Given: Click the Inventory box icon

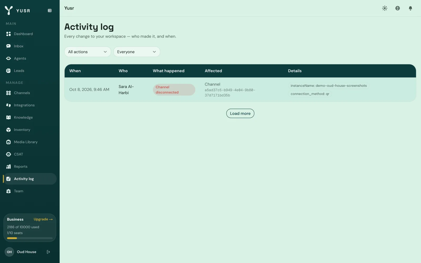Looking at the screenshot, I should pyautogui.click(x=8, y=130).
